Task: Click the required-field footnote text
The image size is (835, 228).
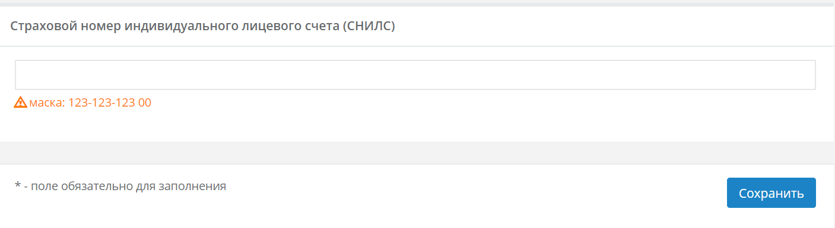Action: 120,186
